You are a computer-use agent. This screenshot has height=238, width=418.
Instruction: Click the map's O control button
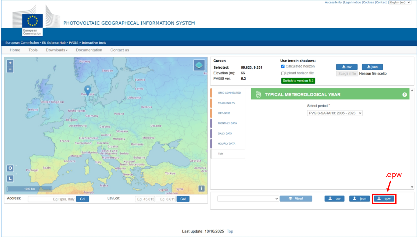[10, 168]
